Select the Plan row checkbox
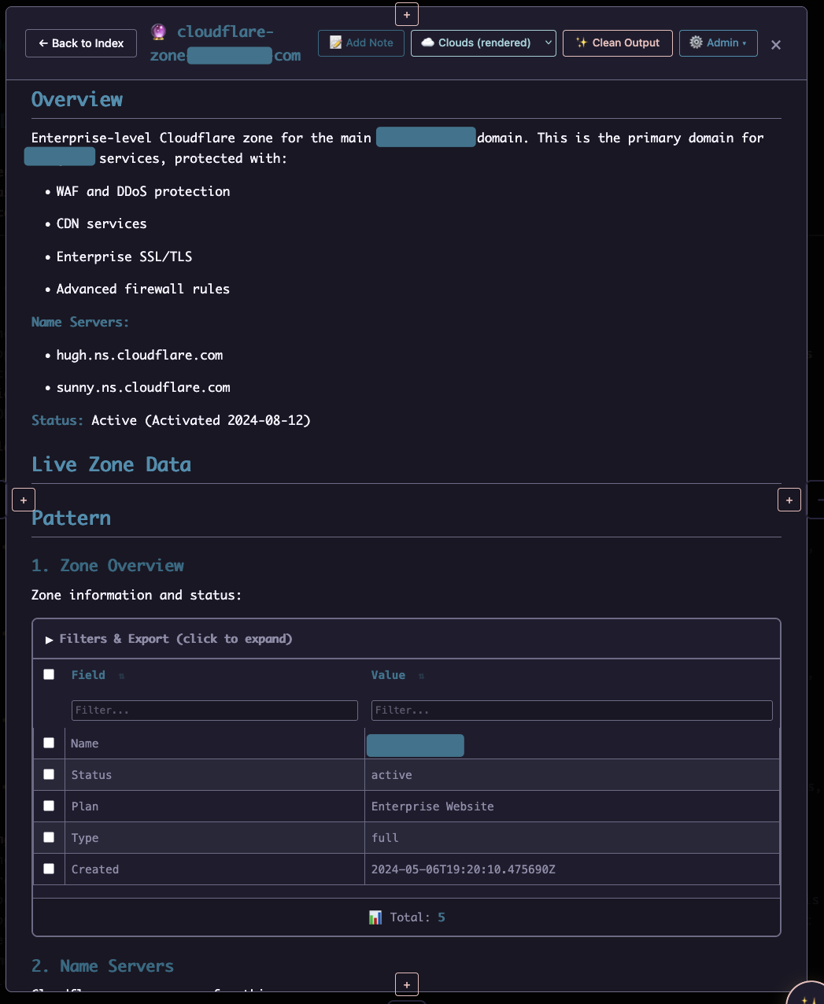Viewport: 824px width, 1004px height. [49, 806]
